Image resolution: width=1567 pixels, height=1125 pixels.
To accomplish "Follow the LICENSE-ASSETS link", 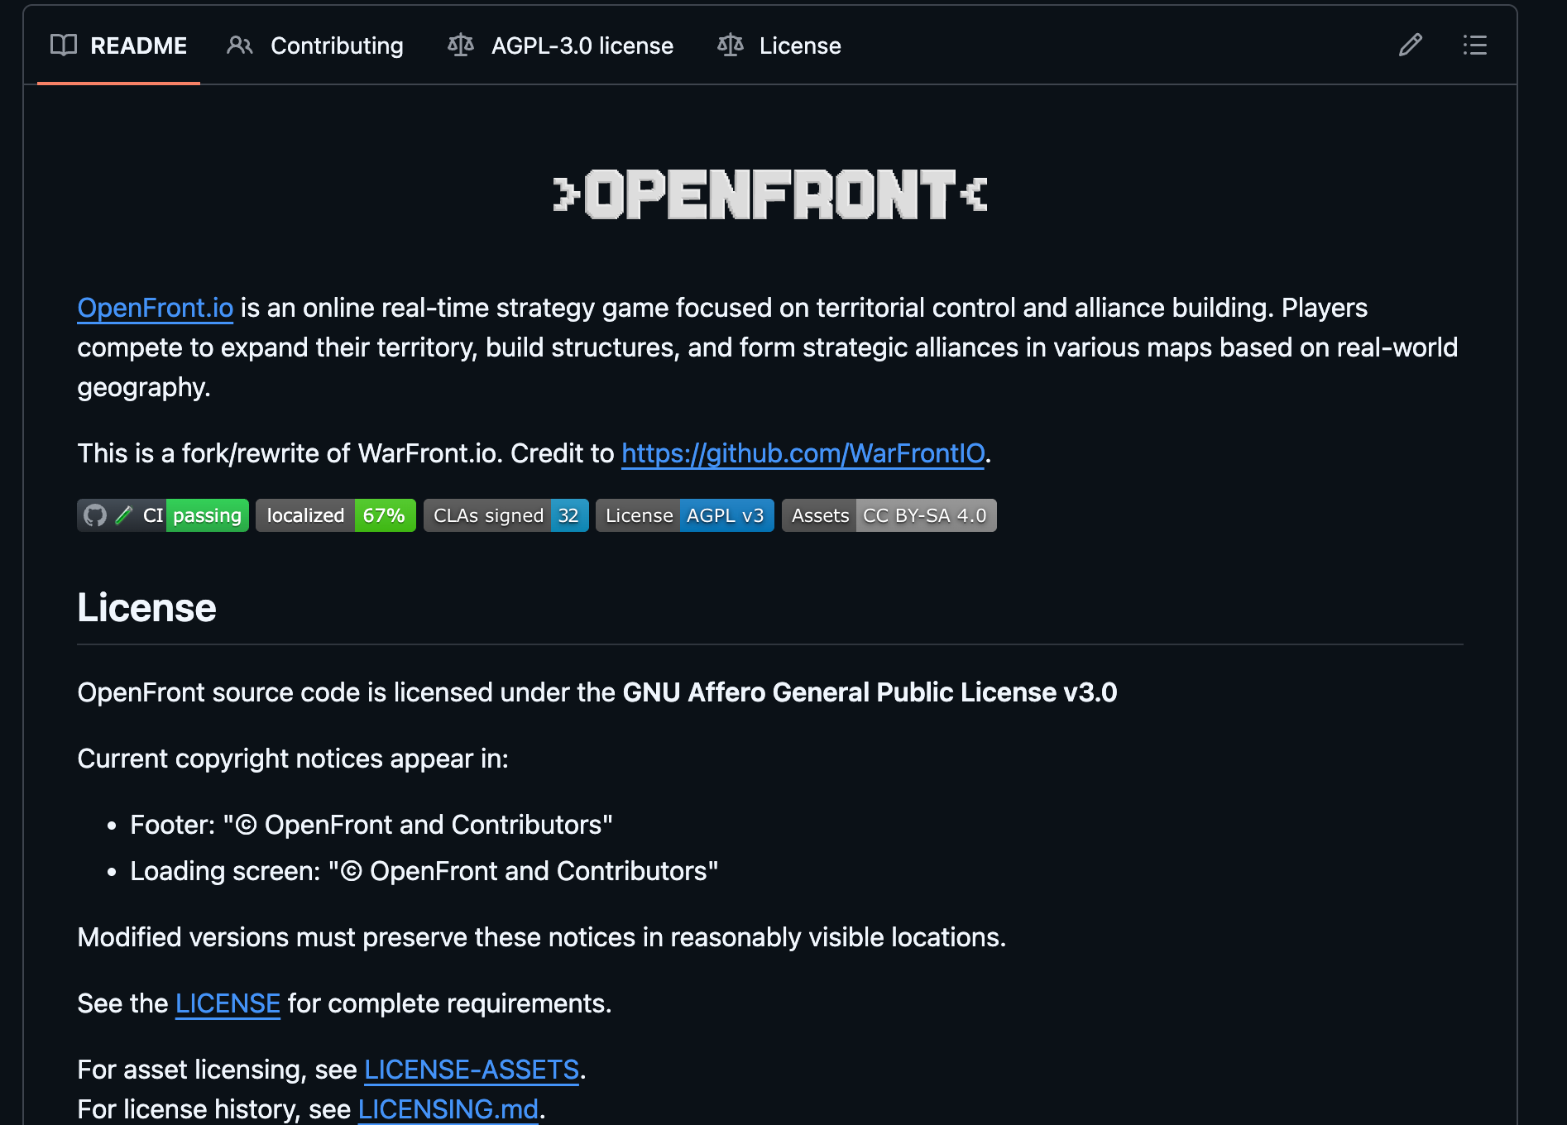I will (472, 1070).
